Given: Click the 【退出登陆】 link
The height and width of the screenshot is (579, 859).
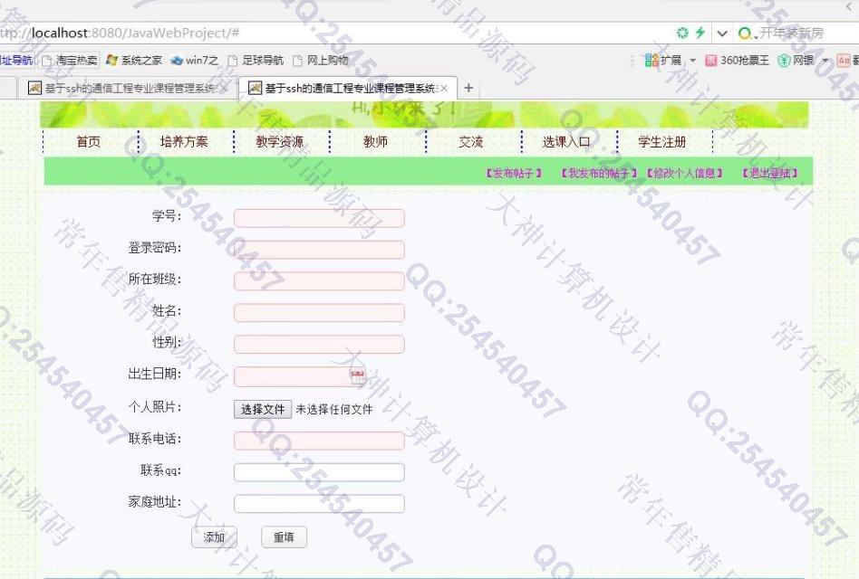Looking at the screenshot, I should pos(769,174).
